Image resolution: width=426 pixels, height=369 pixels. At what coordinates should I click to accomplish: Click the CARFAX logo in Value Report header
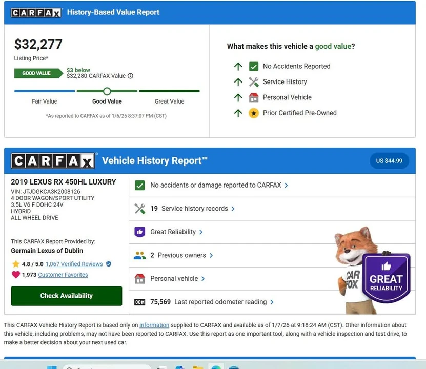coord(36,13)
